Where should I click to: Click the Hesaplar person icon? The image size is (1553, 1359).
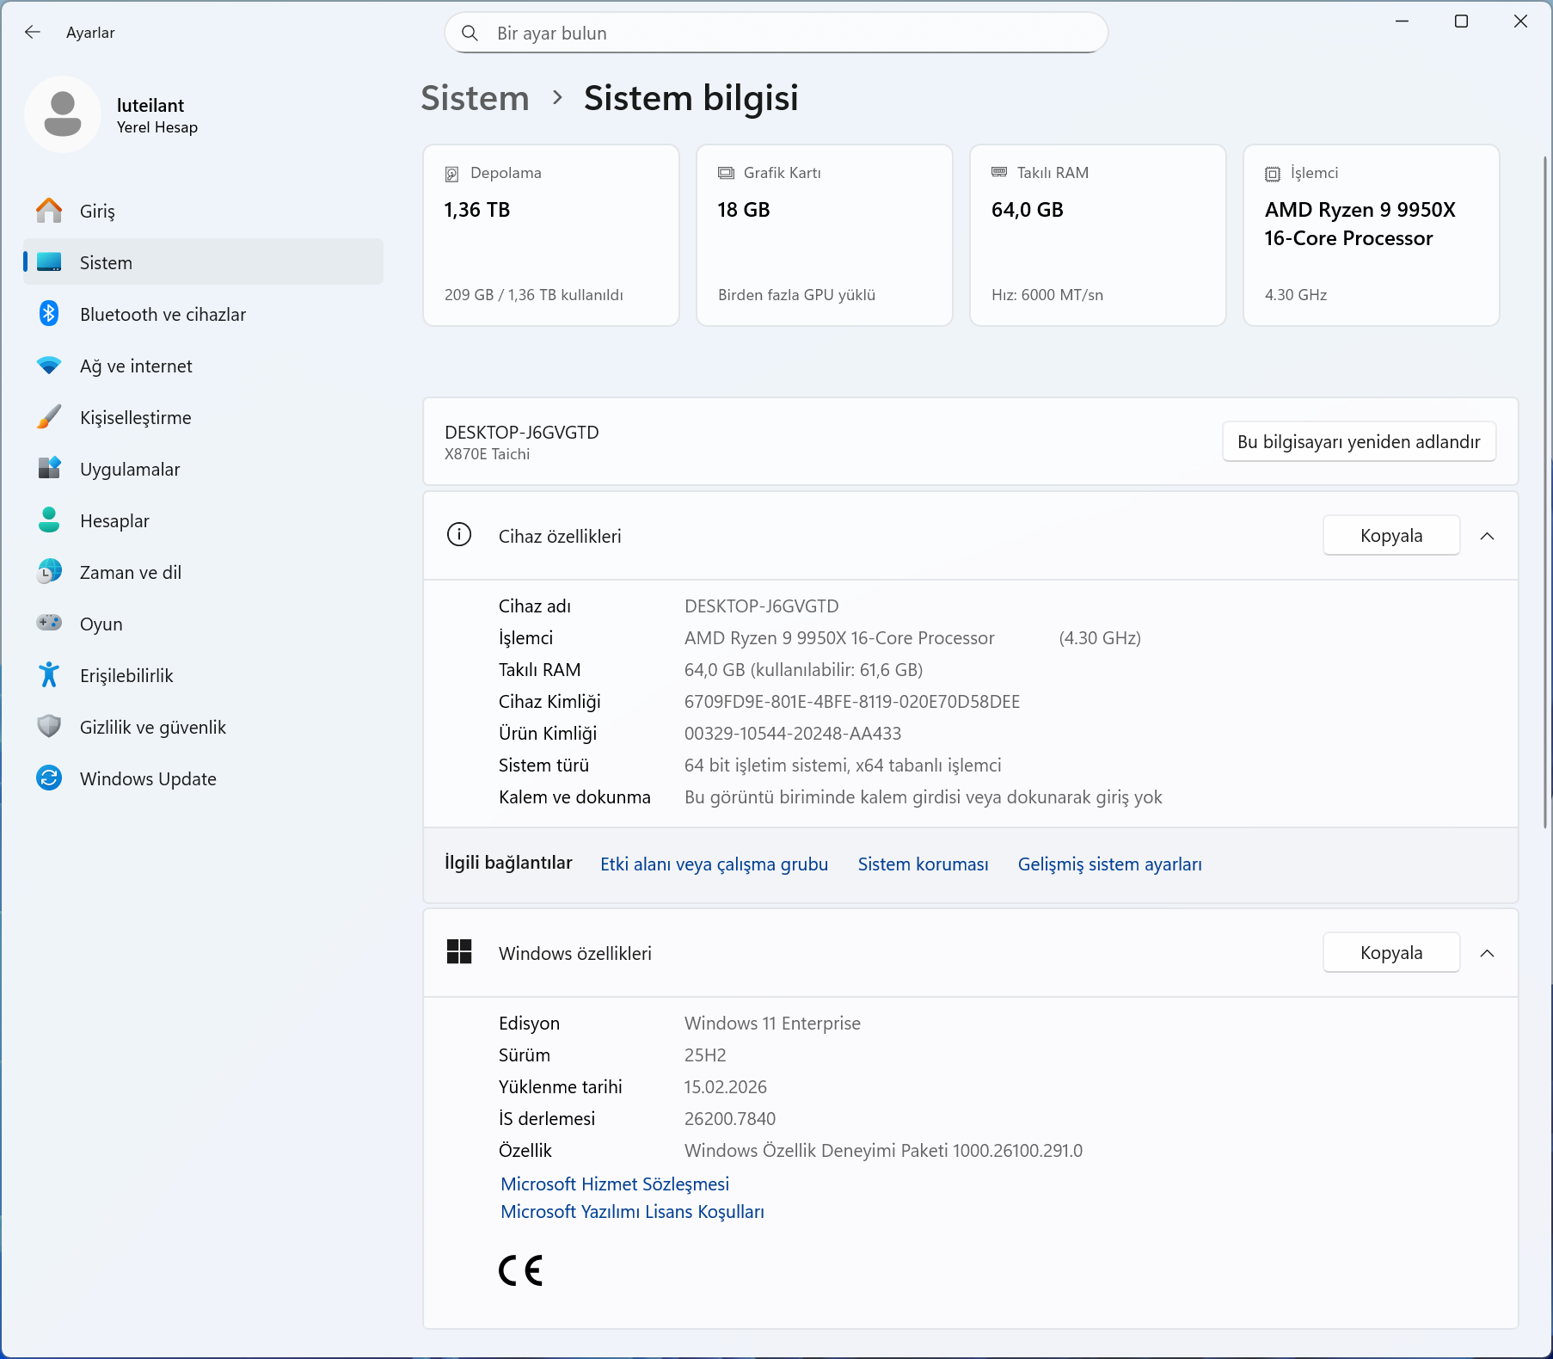pos(49,520)
